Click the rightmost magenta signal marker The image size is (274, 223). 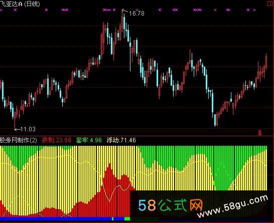point(254,10)
